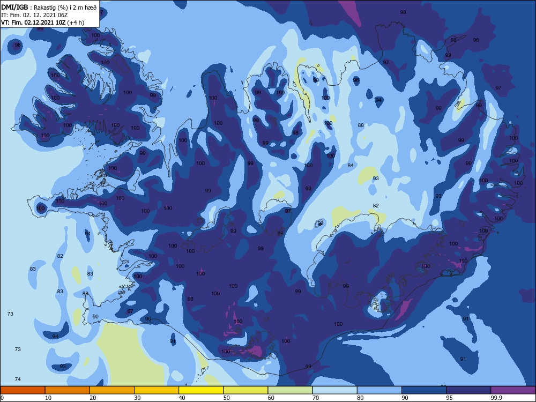This screenshot has height=402, width=536.
Task: Click the "99.9" legend scale label
Action: coord(496,398)
